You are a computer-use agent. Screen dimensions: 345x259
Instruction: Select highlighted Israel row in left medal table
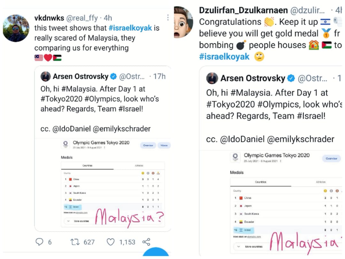coord(113,207)
